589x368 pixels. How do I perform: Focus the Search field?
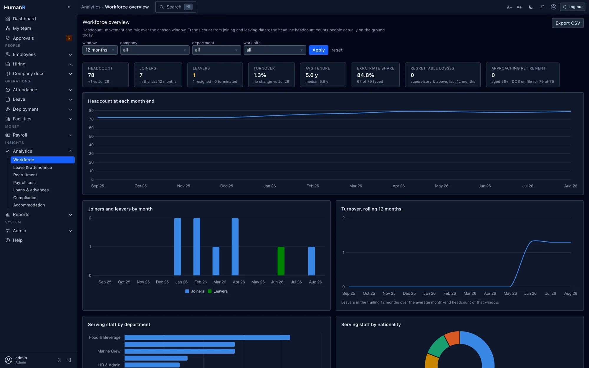(176, 7)
